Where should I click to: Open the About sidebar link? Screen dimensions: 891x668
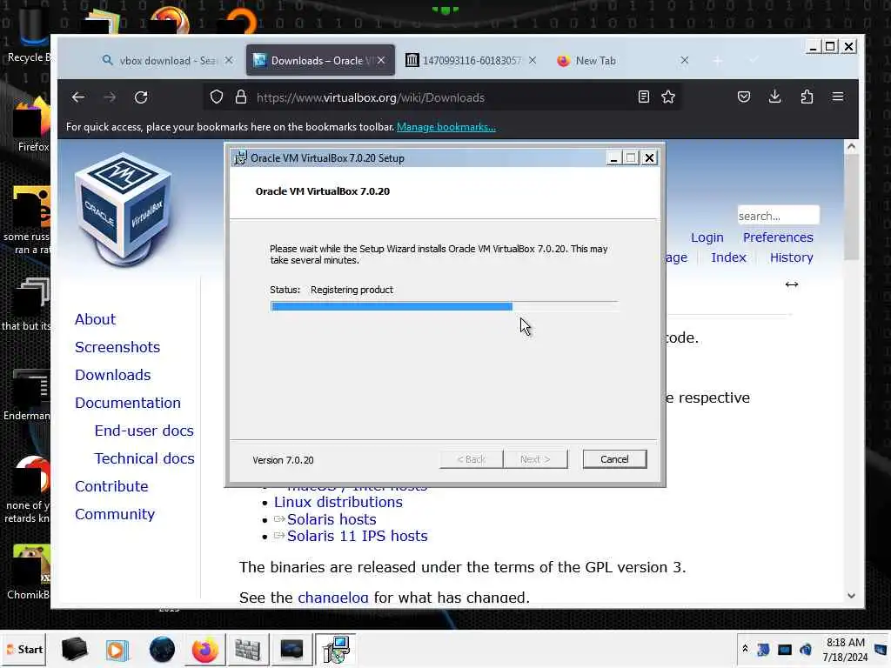(95, 319)
